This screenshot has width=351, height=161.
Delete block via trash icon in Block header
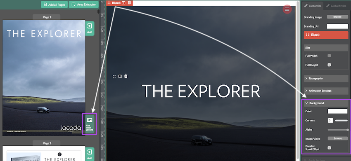129,3
